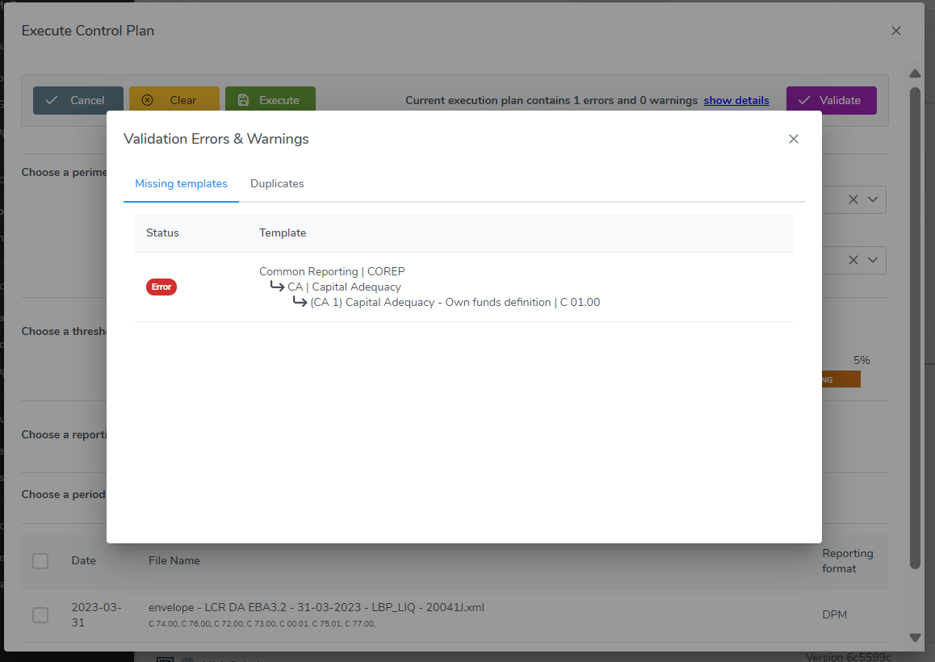Click the Common Reporting COREP template link
Image resolution: width=935 pixels, height=662 pixels.
[332, 271]
